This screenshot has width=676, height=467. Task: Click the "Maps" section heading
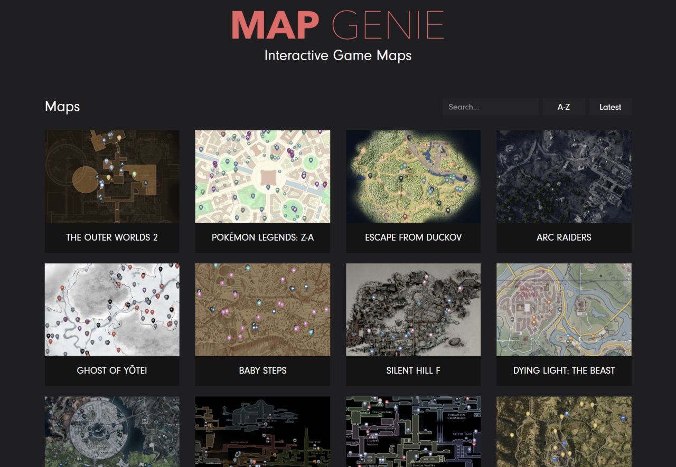tap(62, 107)
